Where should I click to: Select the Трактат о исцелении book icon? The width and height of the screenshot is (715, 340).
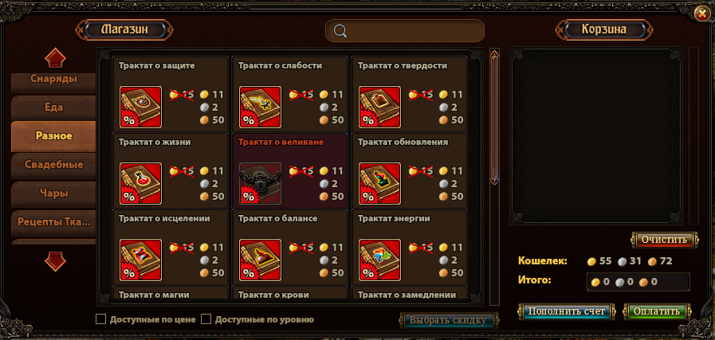point(140,260)
